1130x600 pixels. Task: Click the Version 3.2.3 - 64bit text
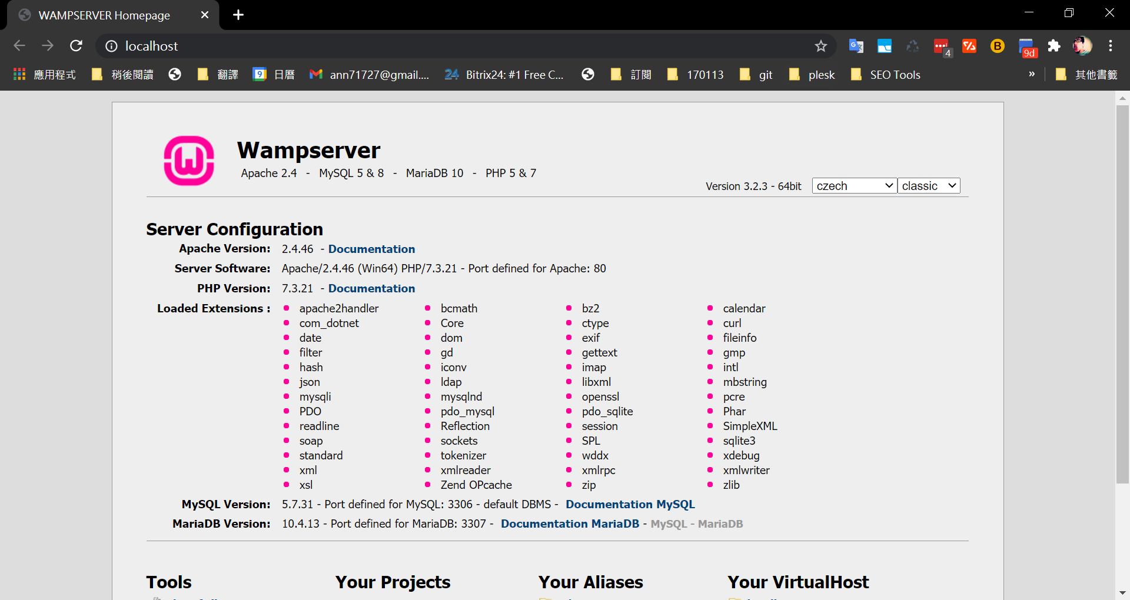click(753, 186)
